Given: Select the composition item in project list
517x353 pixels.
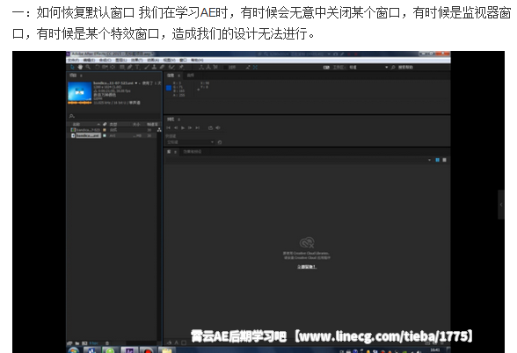Looking at the screenshot, I should click(x=84, y=130).
